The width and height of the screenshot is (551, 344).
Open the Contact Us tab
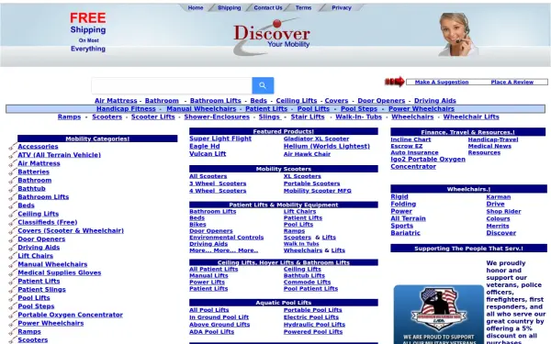click(x=268, y=7)
